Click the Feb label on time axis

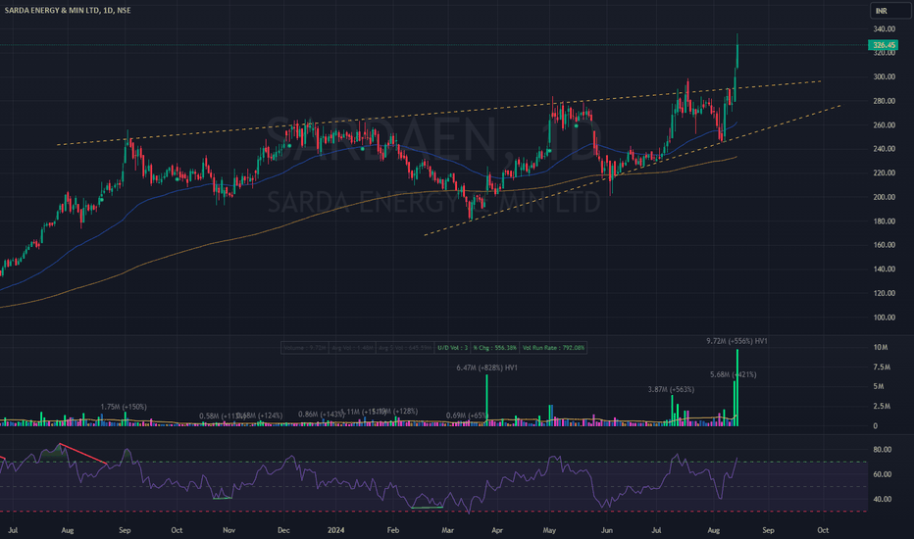click(393, 530)
